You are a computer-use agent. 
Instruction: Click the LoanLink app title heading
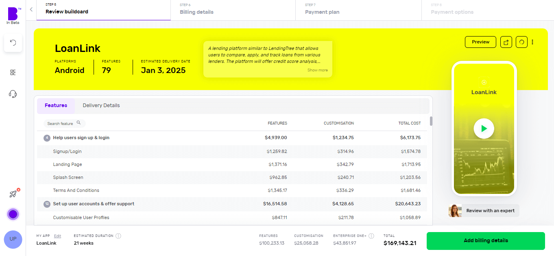[78, 49]
